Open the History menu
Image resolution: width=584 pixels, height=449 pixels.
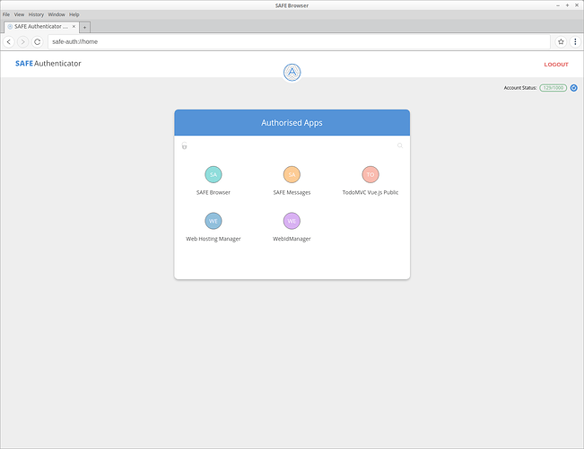point(36,14)
